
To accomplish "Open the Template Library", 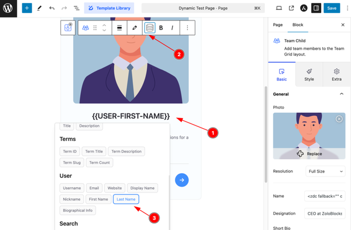I will (x=109, y=8).
